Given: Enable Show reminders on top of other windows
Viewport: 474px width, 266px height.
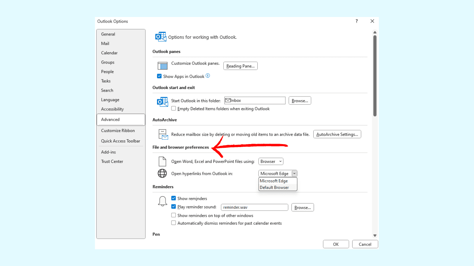Looking at the screenshot, I should (173, 215).
